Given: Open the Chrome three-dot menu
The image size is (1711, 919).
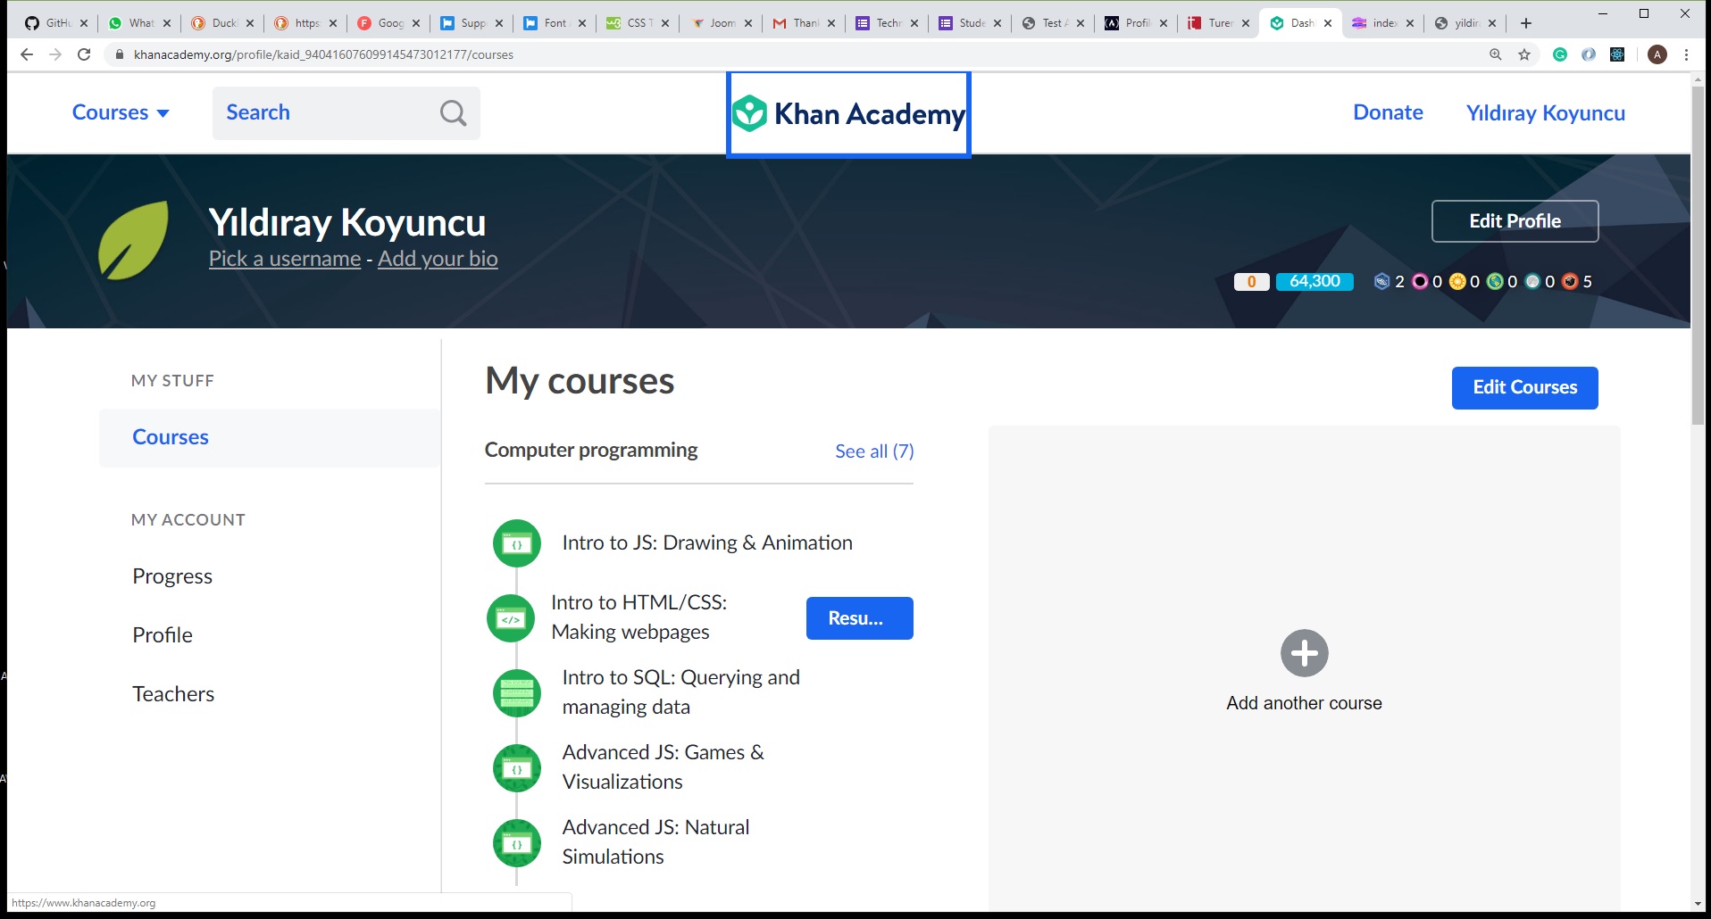Looking at the screenshot, I should pos(1686,54).
